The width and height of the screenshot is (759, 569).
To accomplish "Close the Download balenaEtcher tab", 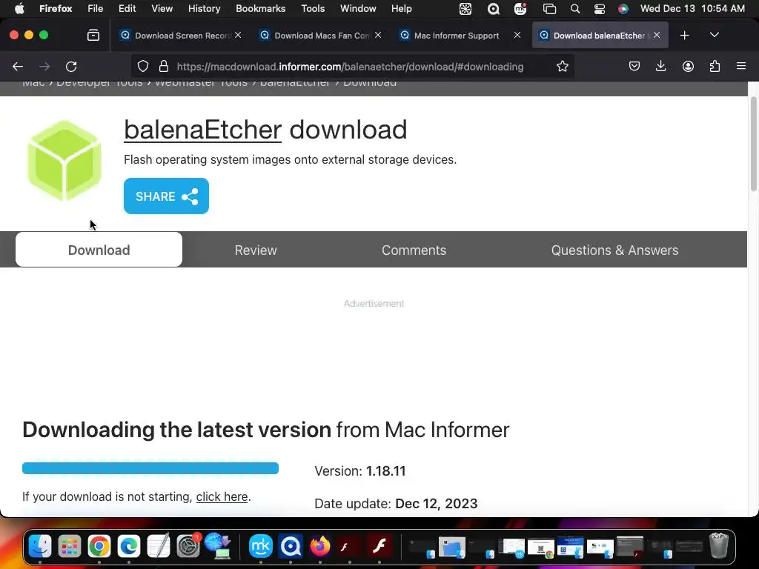I will click(x=657, y=35).
